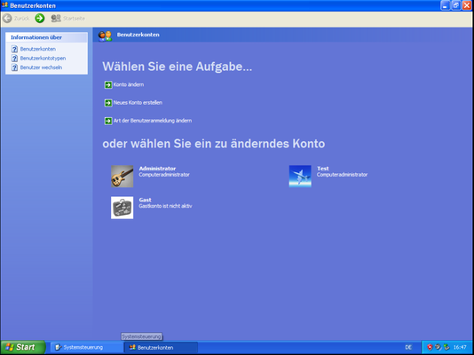Click the red shield security tray icon
The image size is (474, 355).
(x=430, y=347)
